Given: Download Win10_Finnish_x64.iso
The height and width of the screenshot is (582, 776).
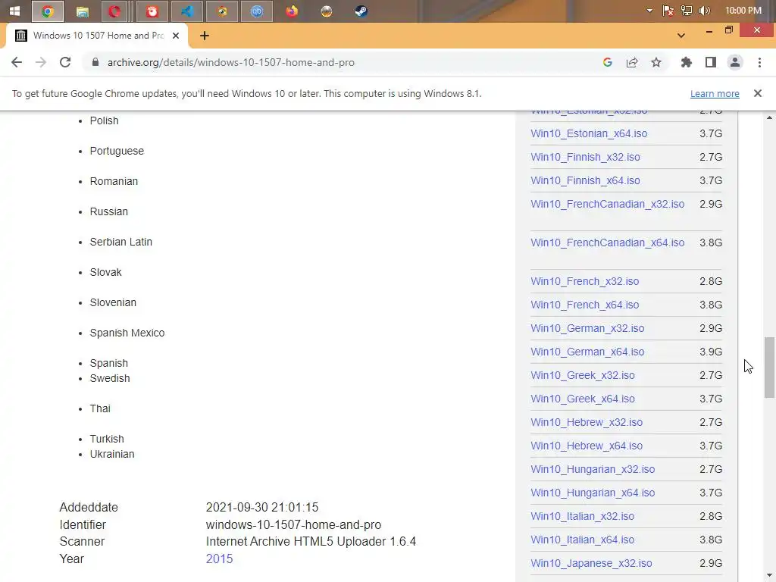Looking at the screenshot, I should click(x=585, y=180).
